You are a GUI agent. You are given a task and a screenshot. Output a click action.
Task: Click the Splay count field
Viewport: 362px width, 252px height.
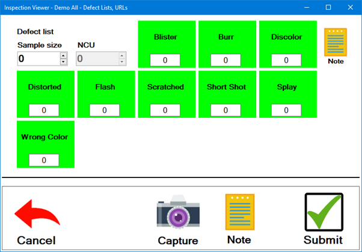[286, 110]
